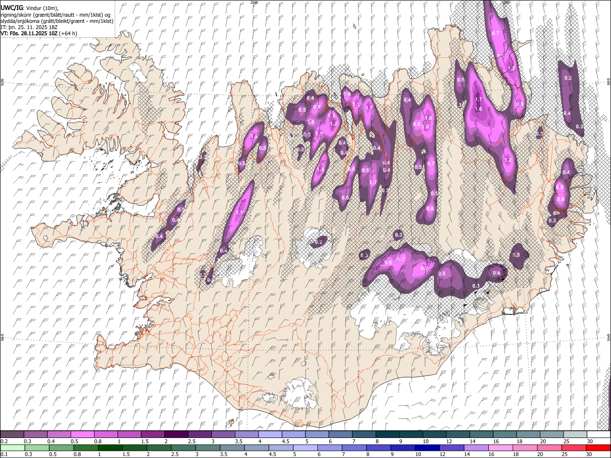611x458 pixels.
Task: Select the darkest purple 2 swatch in upper legend
Action: 176,434
